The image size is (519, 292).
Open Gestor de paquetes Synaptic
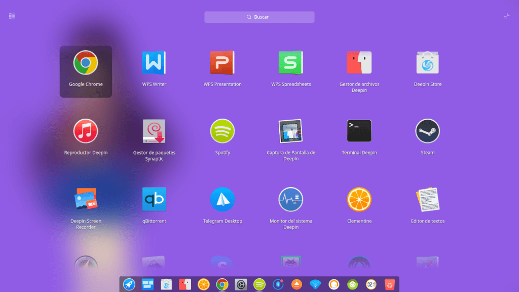(154, 140)
